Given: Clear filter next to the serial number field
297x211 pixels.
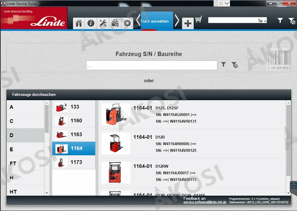Looking at the screenshot, I should click(x=235, y=65).
